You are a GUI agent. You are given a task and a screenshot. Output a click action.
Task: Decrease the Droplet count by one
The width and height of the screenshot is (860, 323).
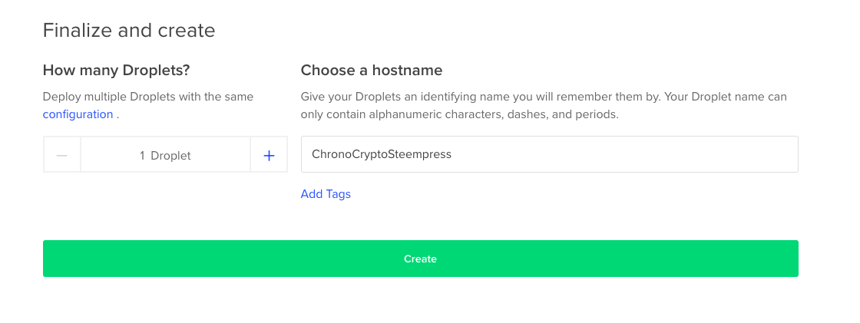tap(62, 155)
